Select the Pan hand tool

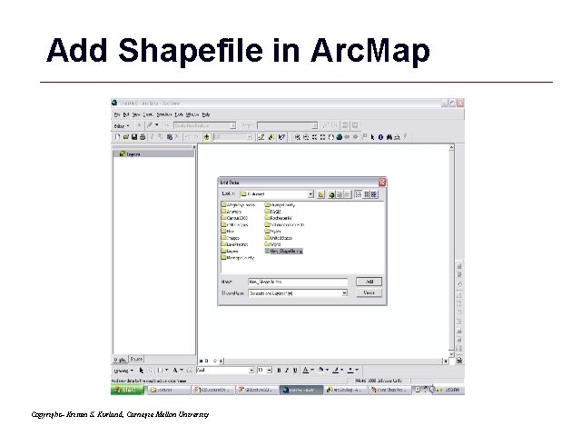[330, 137]
